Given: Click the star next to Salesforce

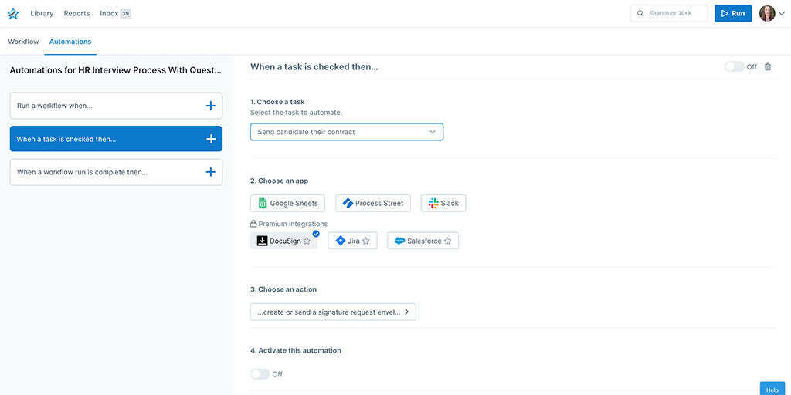Looking at the screenshot, I should pyautogui.click(x=447, y=241).
